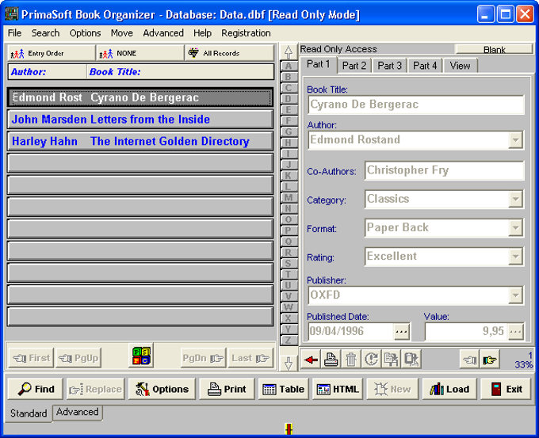Click the red left arrow record icon

point(311,360)
